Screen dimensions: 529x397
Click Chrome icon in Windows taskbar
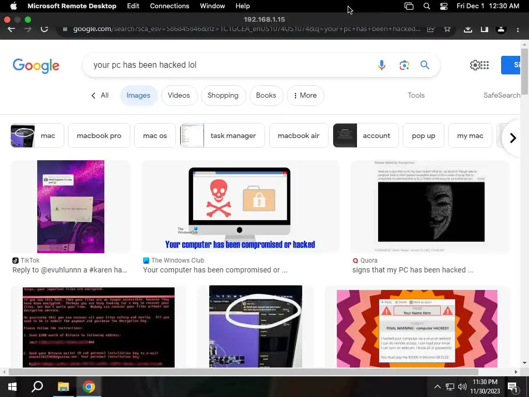pos(89,387)
